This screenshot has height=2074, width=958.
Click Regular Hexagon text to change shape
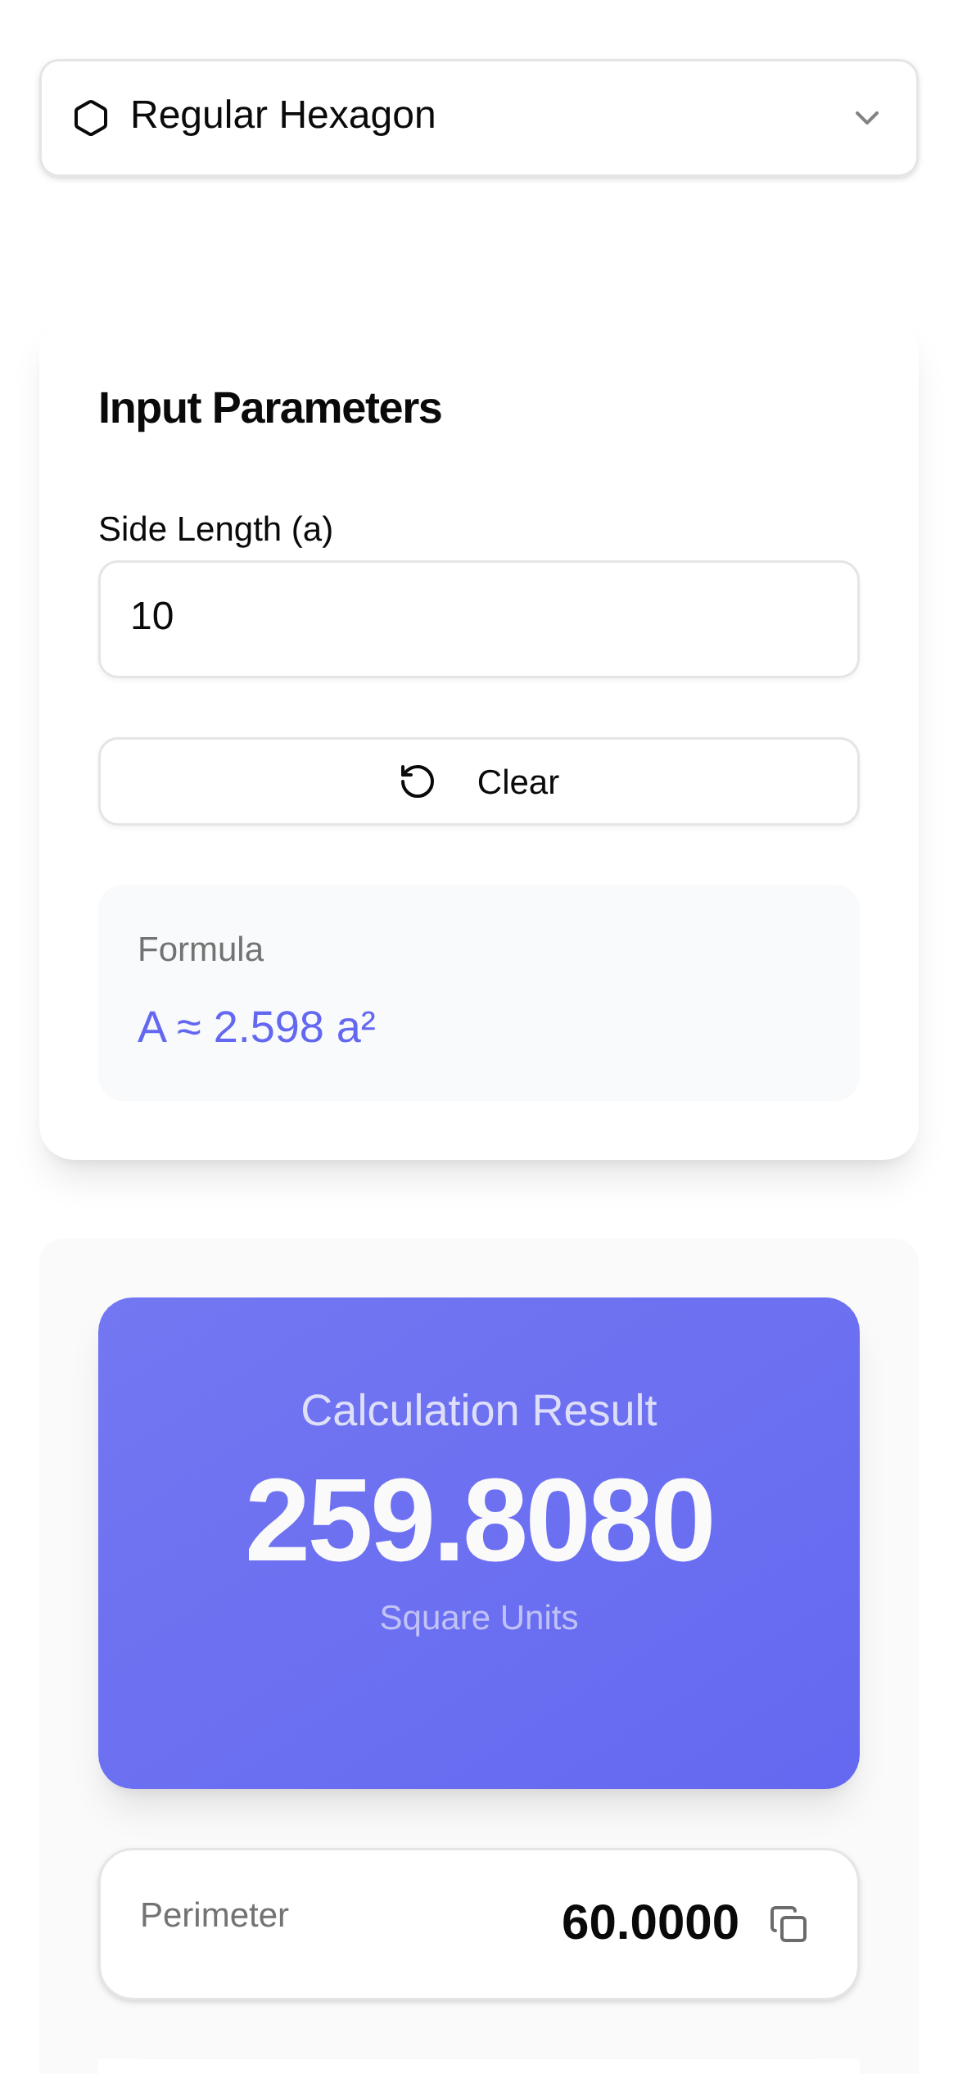point(282,114)
